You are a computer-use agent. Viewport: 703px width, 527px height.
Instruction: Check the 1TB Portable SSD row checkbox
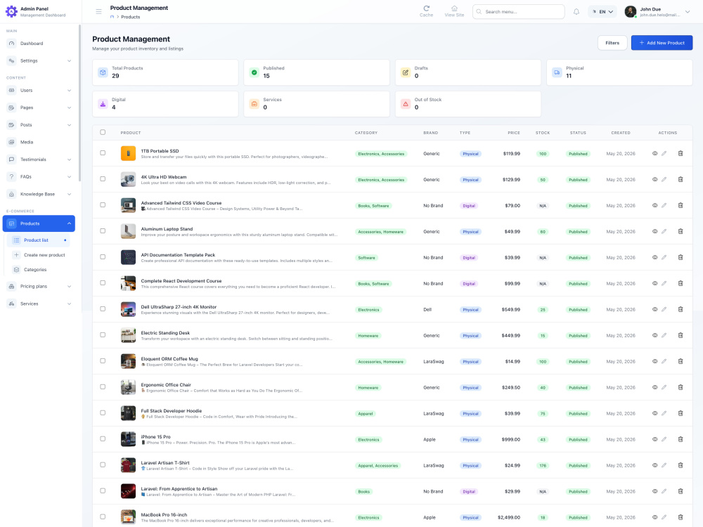tap(103, 152)
